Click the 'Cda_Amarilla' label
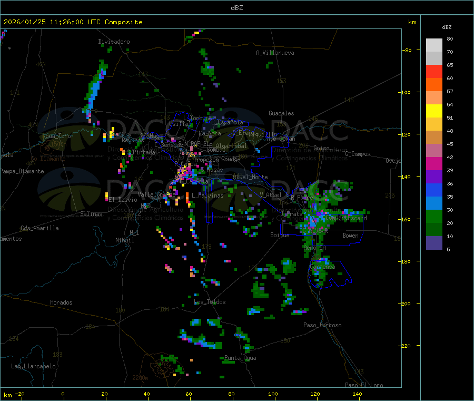This screenshot has height=401, width=474. point(39,228)
